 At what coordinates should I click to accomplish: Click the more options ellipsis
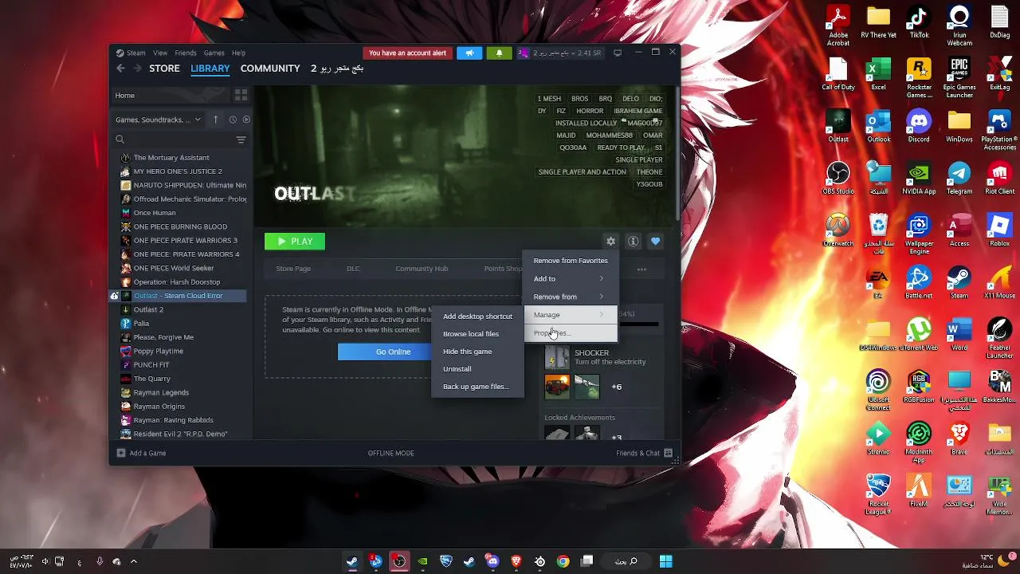[641, 269]
